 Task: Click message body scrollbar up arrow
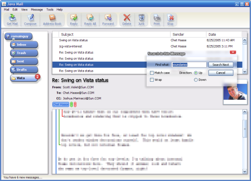click(244, 112)
